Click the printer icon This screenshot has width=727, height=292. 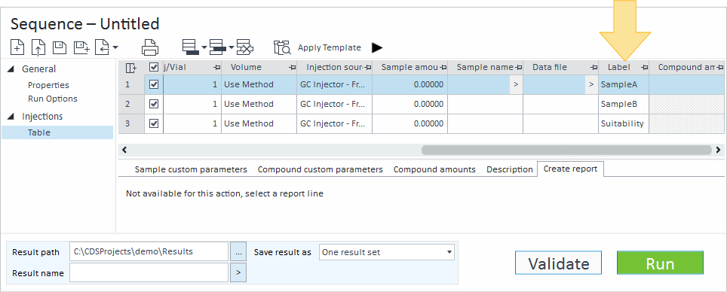[x=150, y=47]
